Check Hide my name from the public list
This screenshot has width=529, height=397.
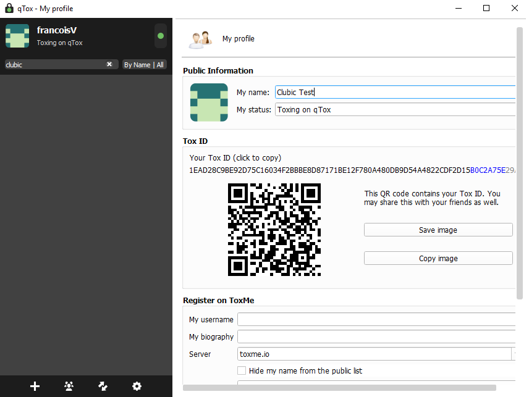pyautogui.click(x=242, y=370)
